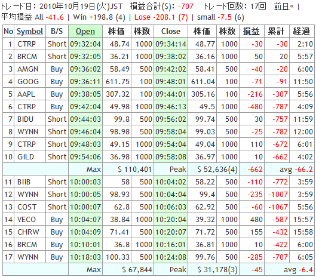316x277 pixels.
Task: Select GOOG open price 611.75
Action: 118,82
